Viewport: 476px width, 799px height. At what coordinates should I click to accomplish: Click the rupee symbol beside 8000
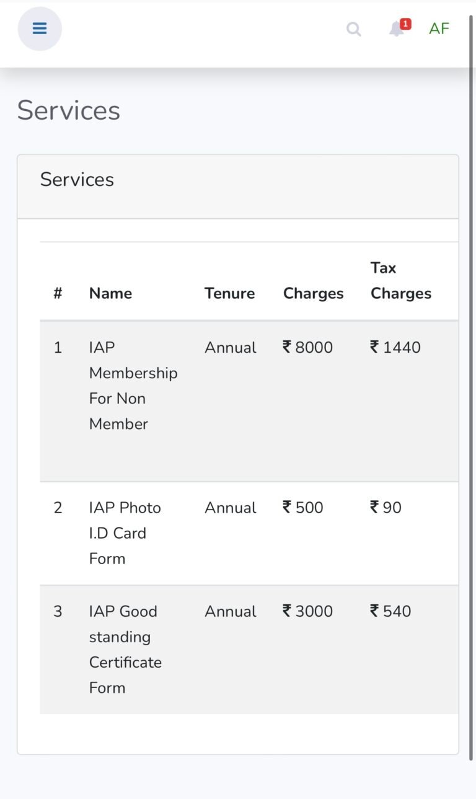pos(286,347)
